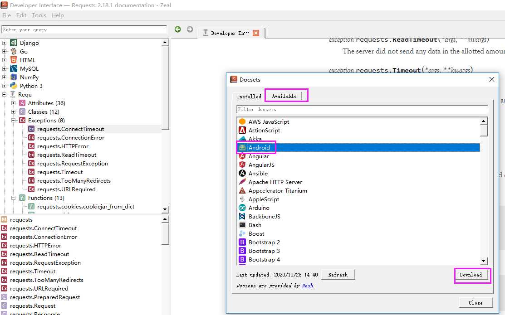Click the Close button in Docsets dialog

coord(476,303)
